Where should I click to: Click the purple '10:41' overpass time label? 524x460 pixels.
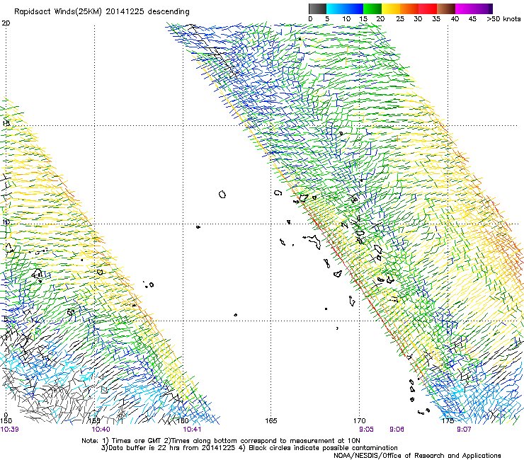[x=192, y=429]
